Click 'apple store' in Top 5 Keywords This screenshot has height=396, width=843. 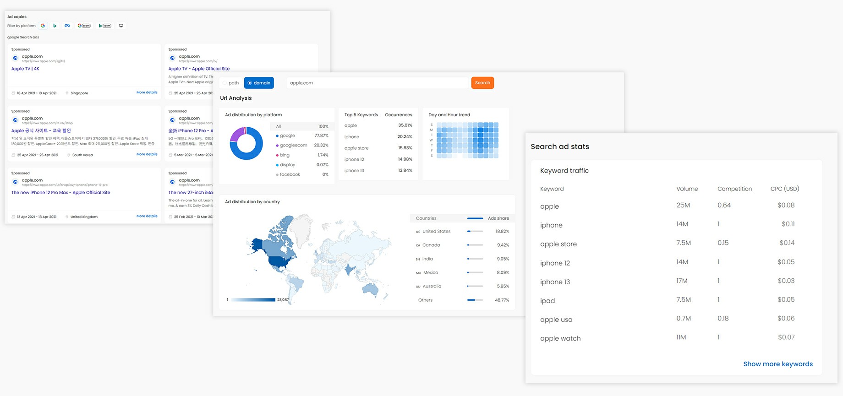[356, 148]
